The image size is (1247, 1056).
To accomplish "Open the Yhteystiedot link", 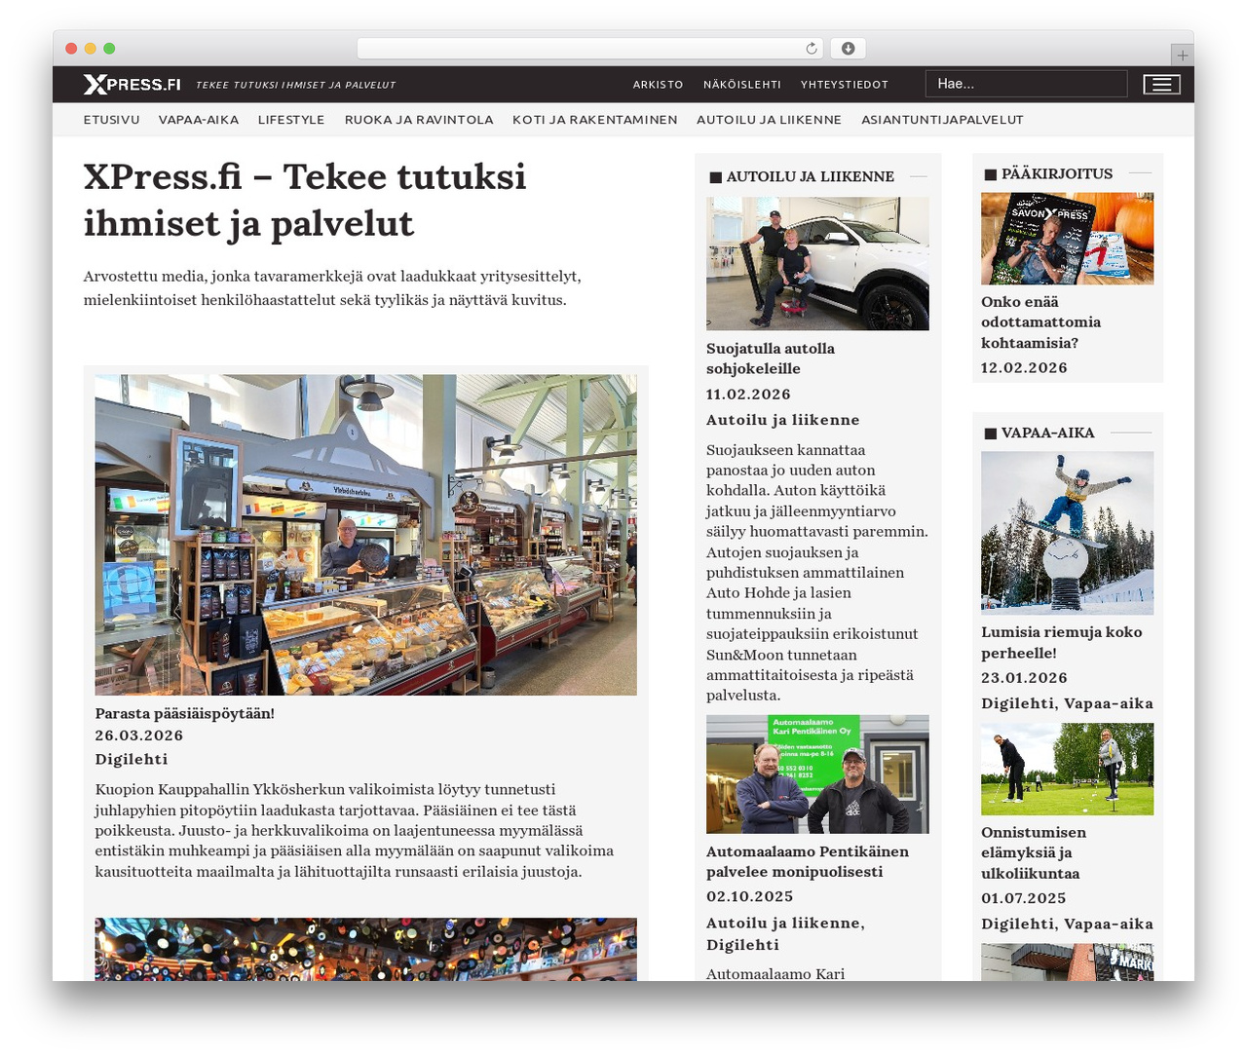I will click(x=845, y=85).
